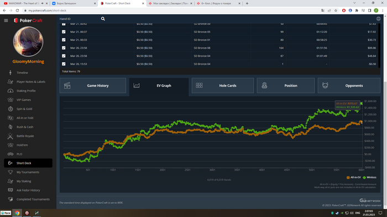The width and height of the screenshot is (387, 217).
Task: Uncheck the Mar 21, 00:37 session checkbox
Action: pyautogui.click(x=64, y=32)
